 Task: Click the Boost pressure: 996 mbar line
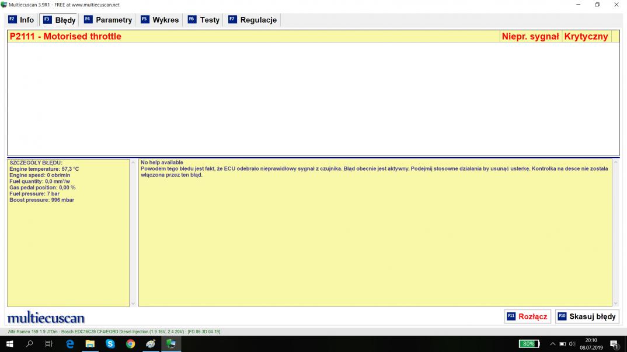tap(41, 200)
